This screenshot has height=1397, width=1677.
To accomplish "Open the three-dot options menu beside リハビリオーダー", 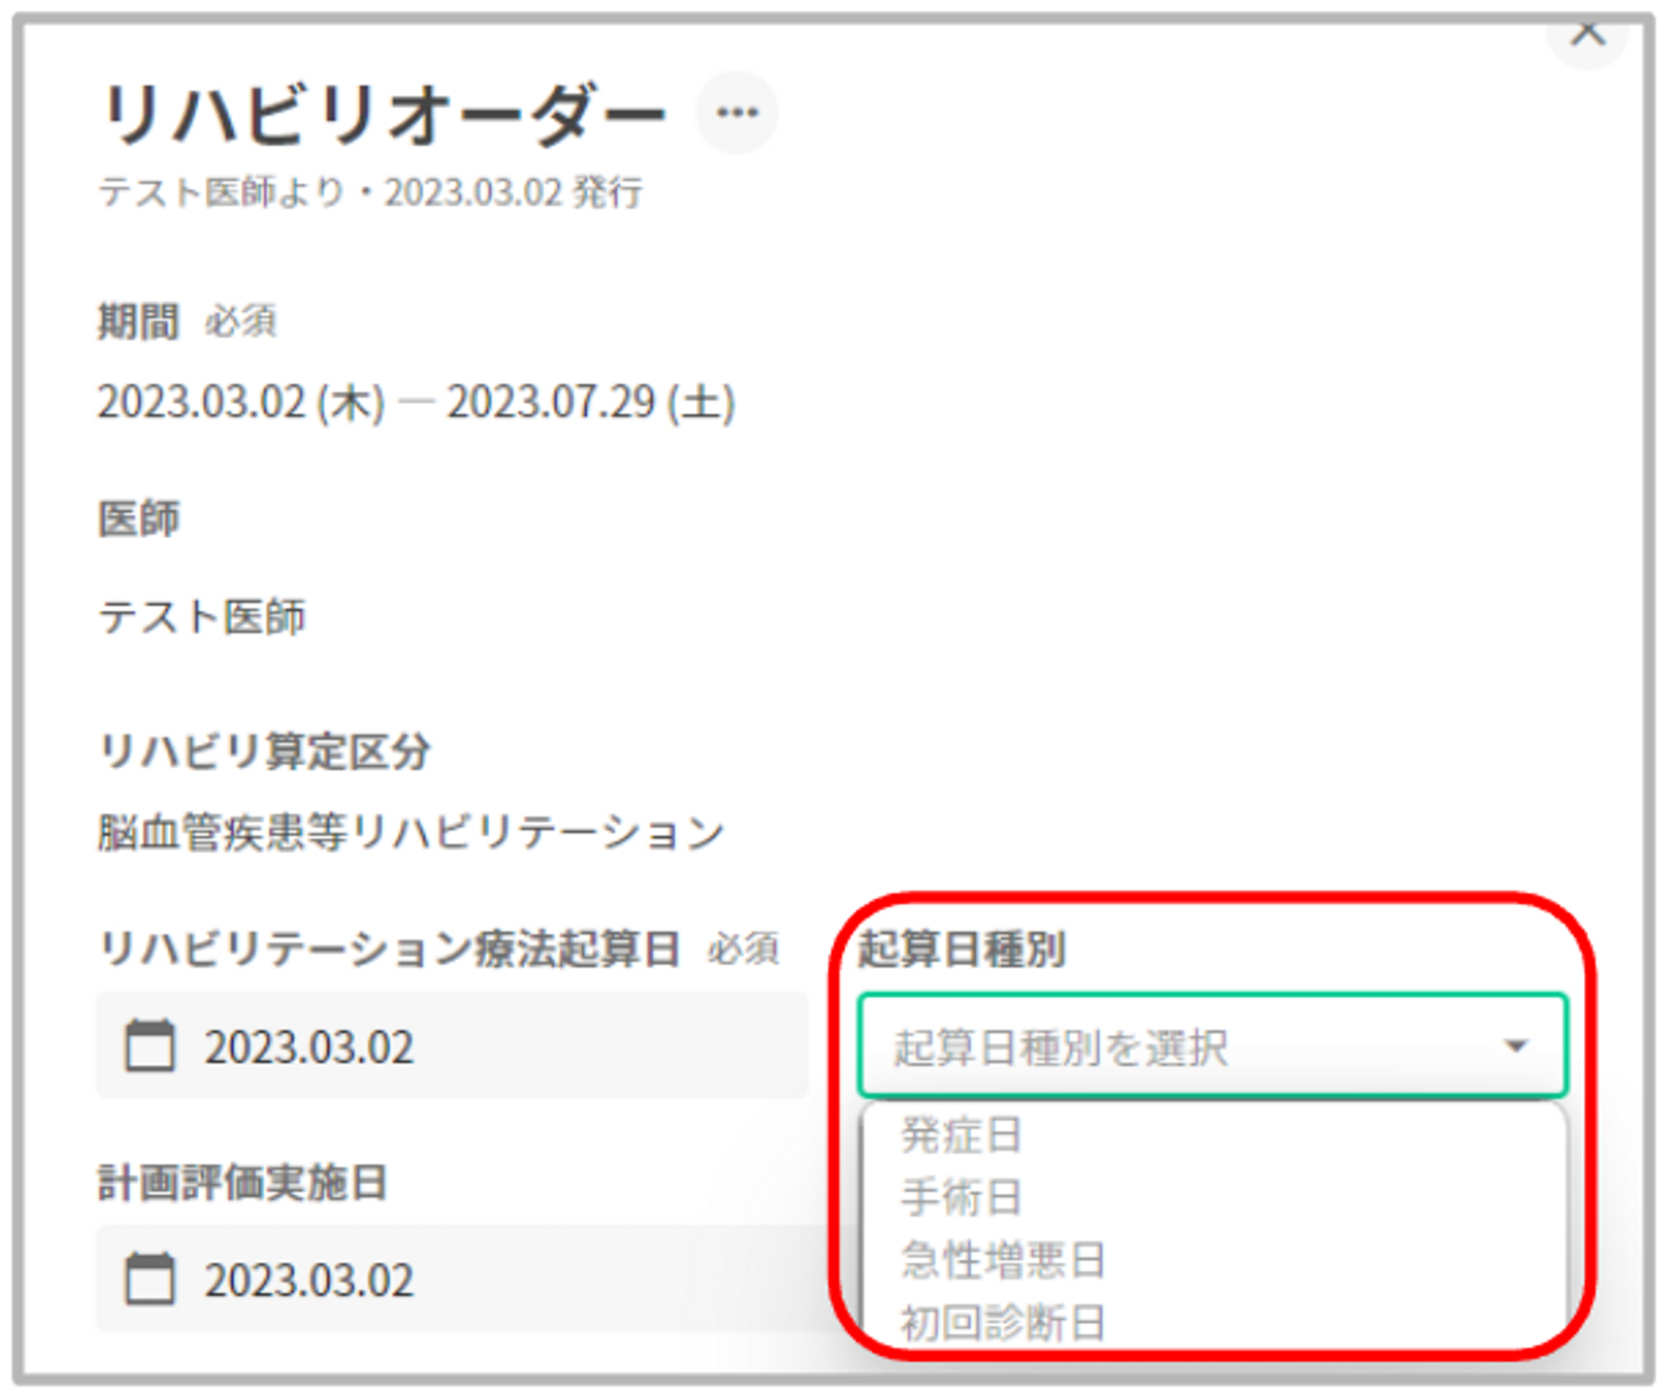I will (x=737, y=112).
